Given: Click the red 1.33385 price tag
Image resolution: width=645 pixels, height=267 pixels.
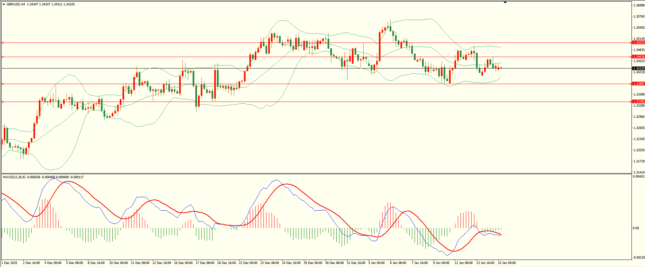Looking at the screenshot, I should pos(638,102).
